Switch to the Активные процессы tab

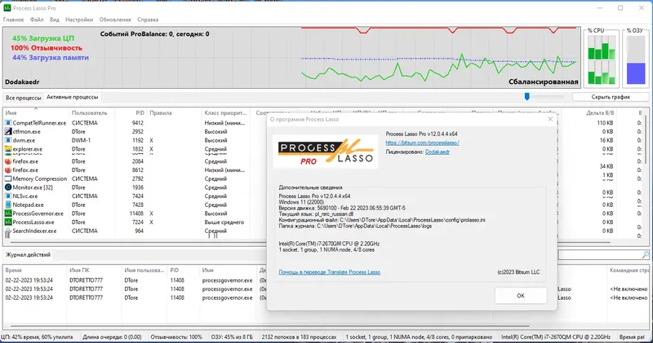tap(73, 97)
